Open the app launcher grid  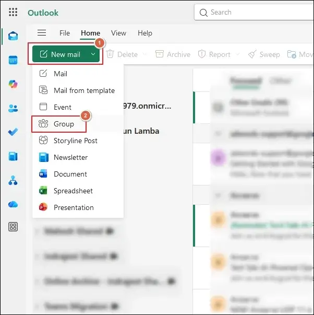pos(13,12)
